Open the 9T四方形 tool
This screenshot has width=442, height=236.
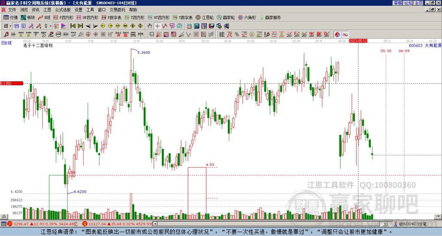pos(158,17)
